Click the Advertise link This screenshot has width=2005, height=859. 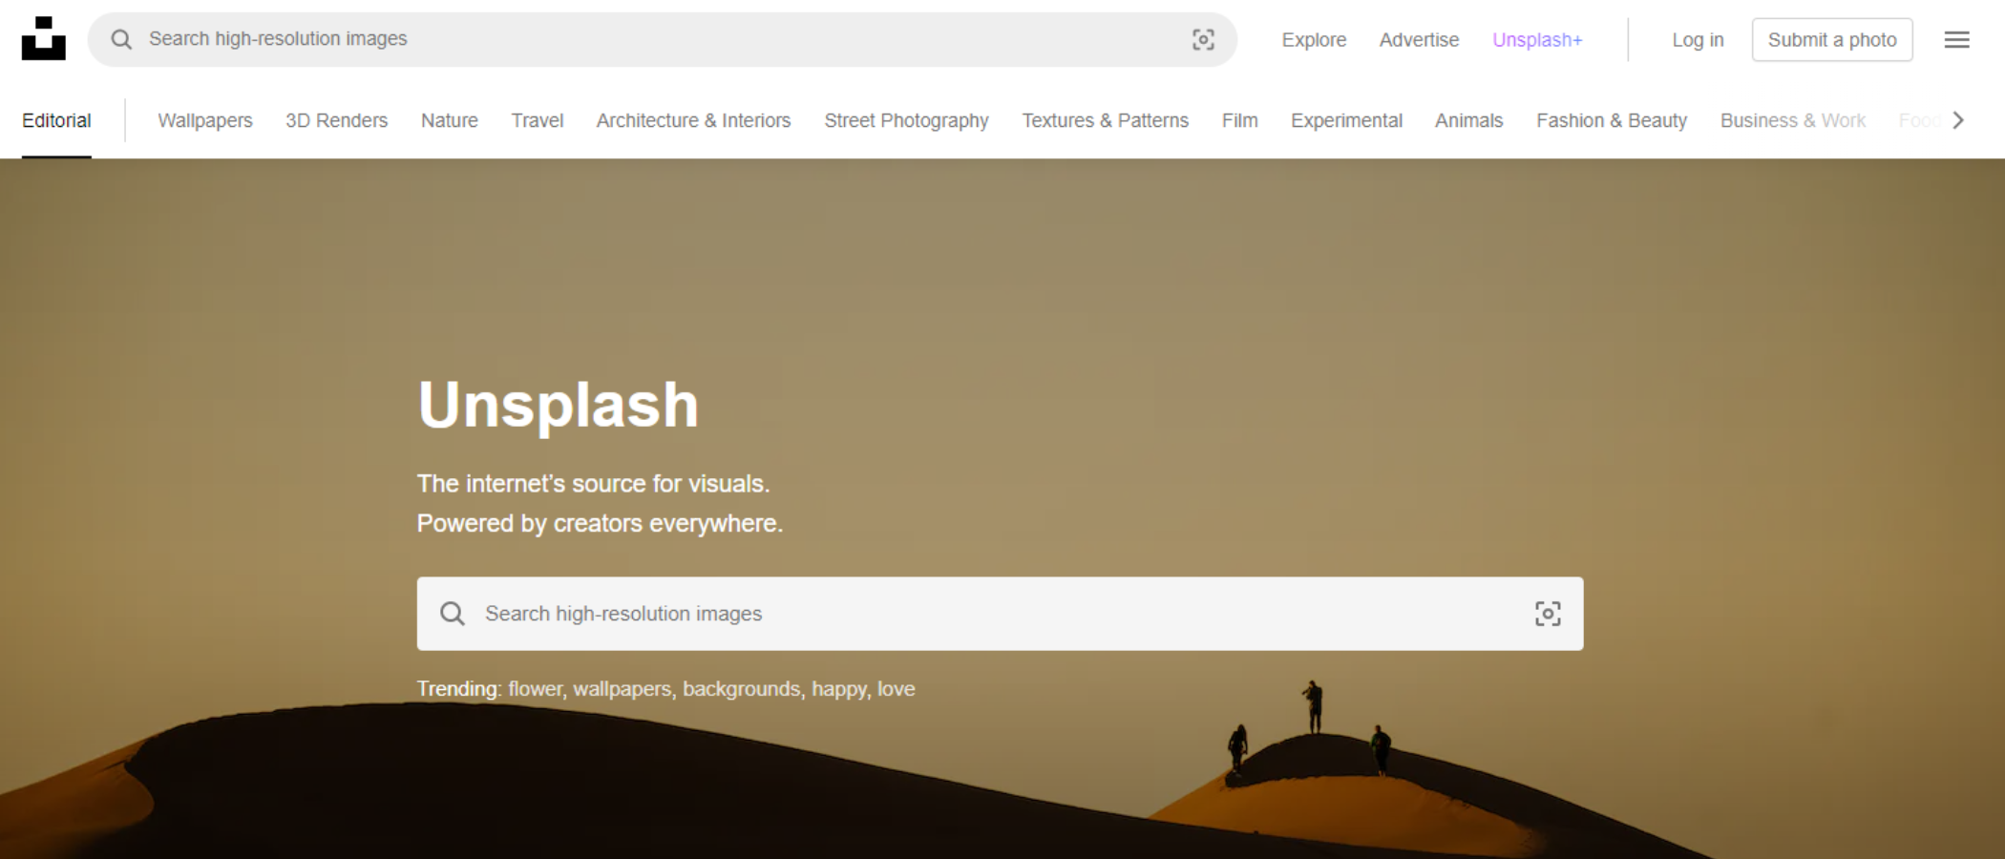(x=1419, y=40)
